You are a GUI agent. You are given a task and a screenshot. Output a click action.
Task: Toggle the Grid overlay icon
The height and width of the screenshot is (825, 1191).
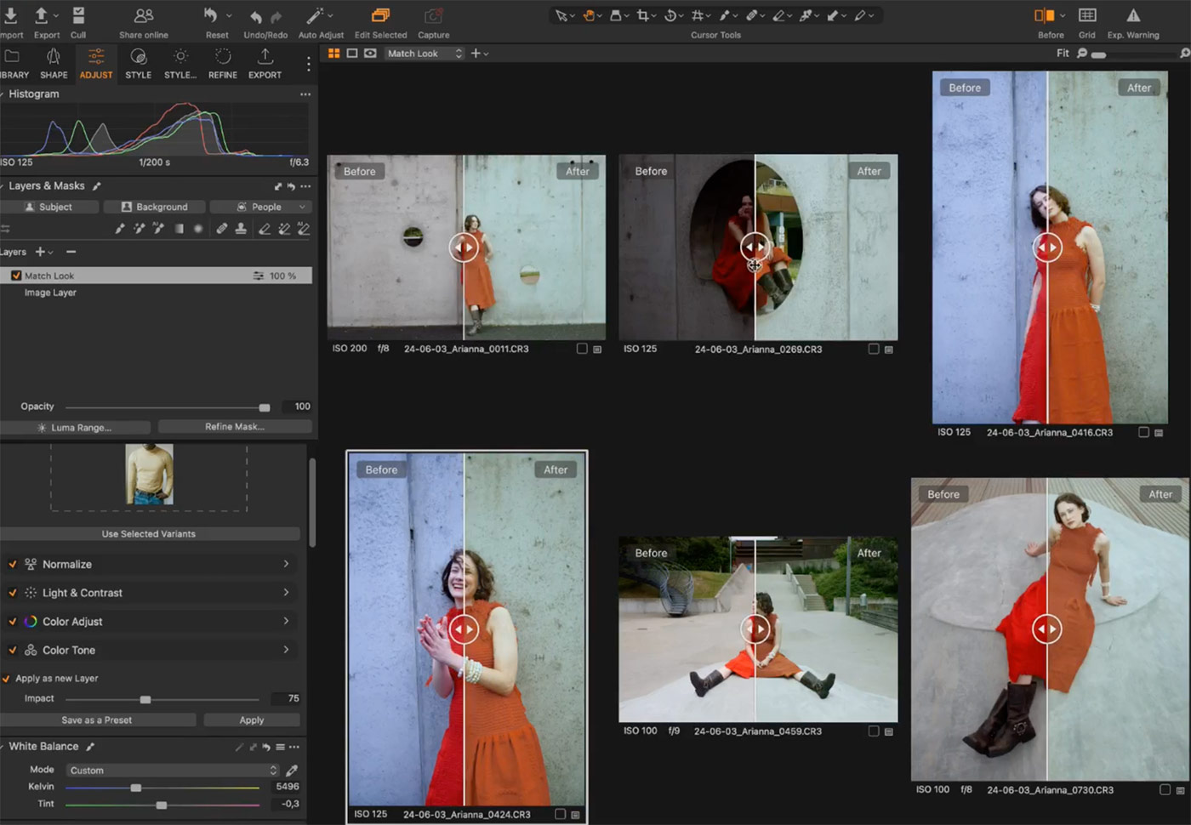pos(1087,15)
